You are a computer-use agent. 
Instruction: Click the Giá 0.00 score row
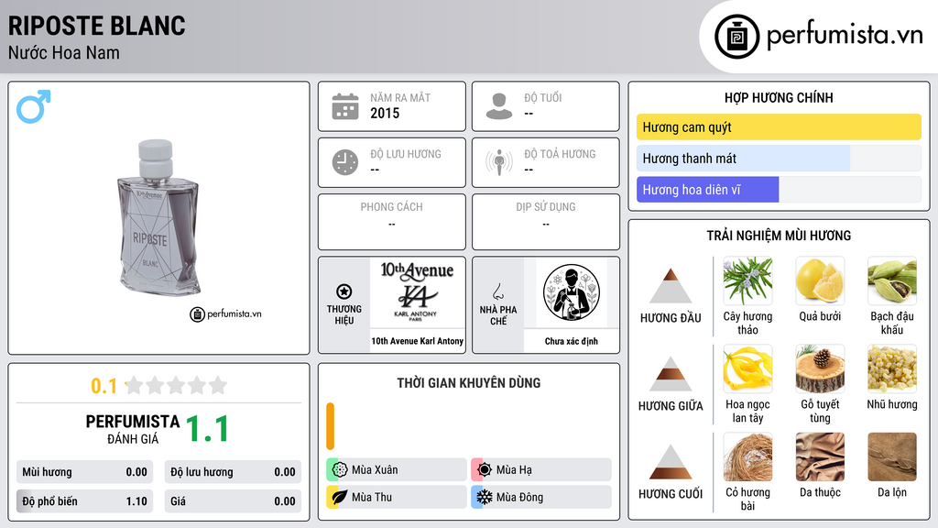click(x=233, y=501)
